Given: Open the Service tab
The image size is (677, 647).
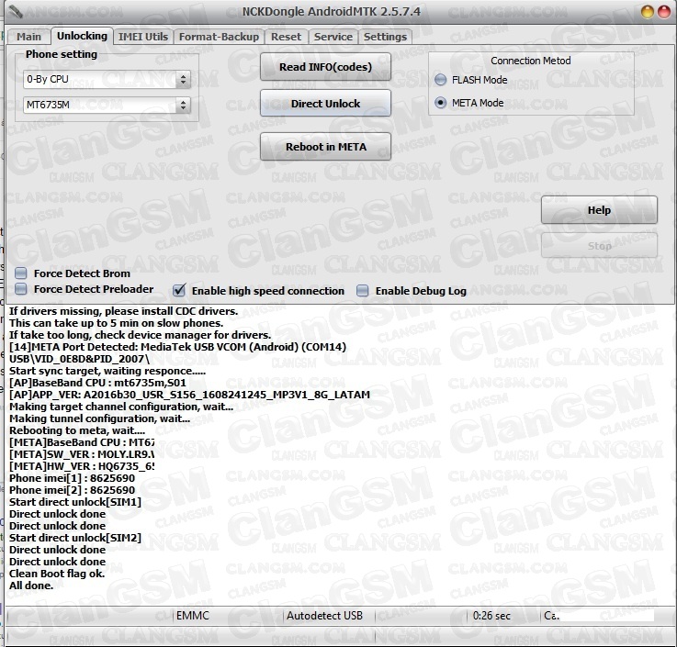Looking at the screenshot, I should (x=333, y=37).
